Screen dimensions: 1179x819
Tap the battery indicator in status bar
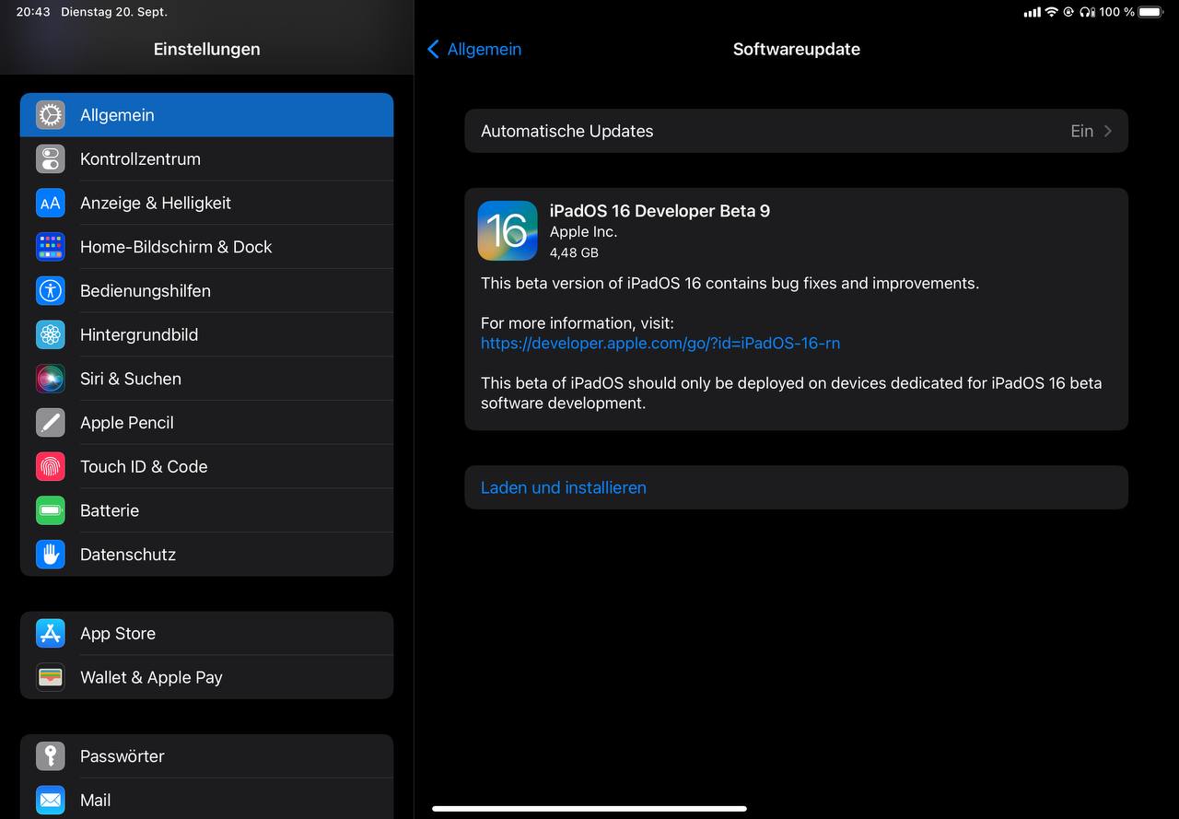[1150, 12]
